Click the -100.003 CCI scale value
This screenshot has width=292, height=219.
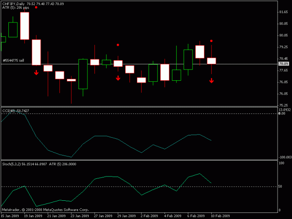pos(285,157)
